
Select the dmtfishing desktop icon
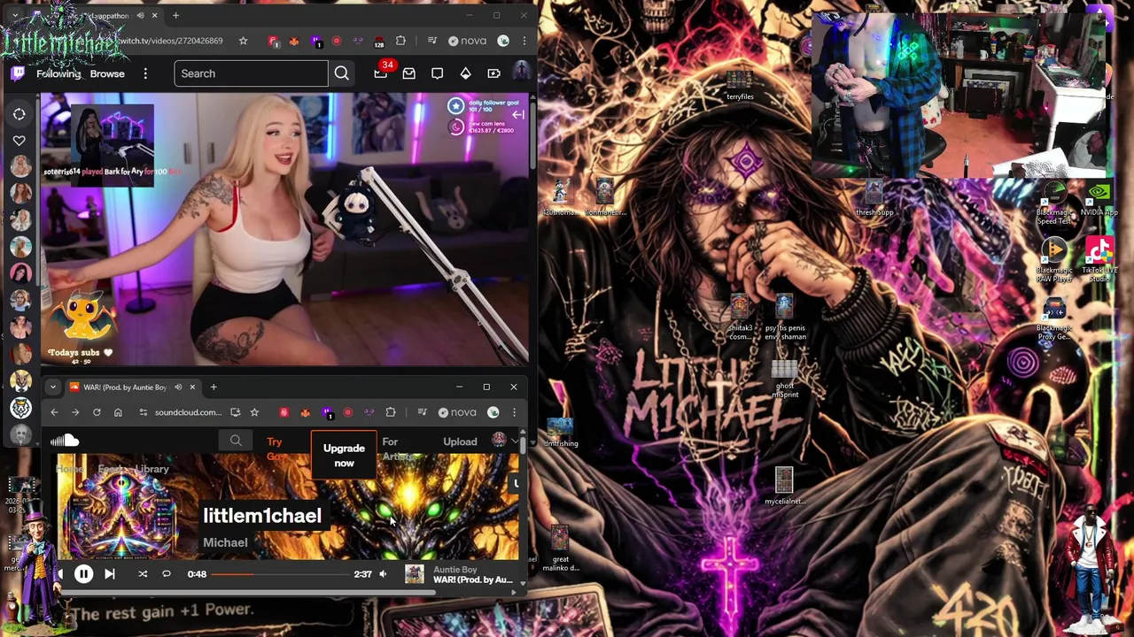560,432
